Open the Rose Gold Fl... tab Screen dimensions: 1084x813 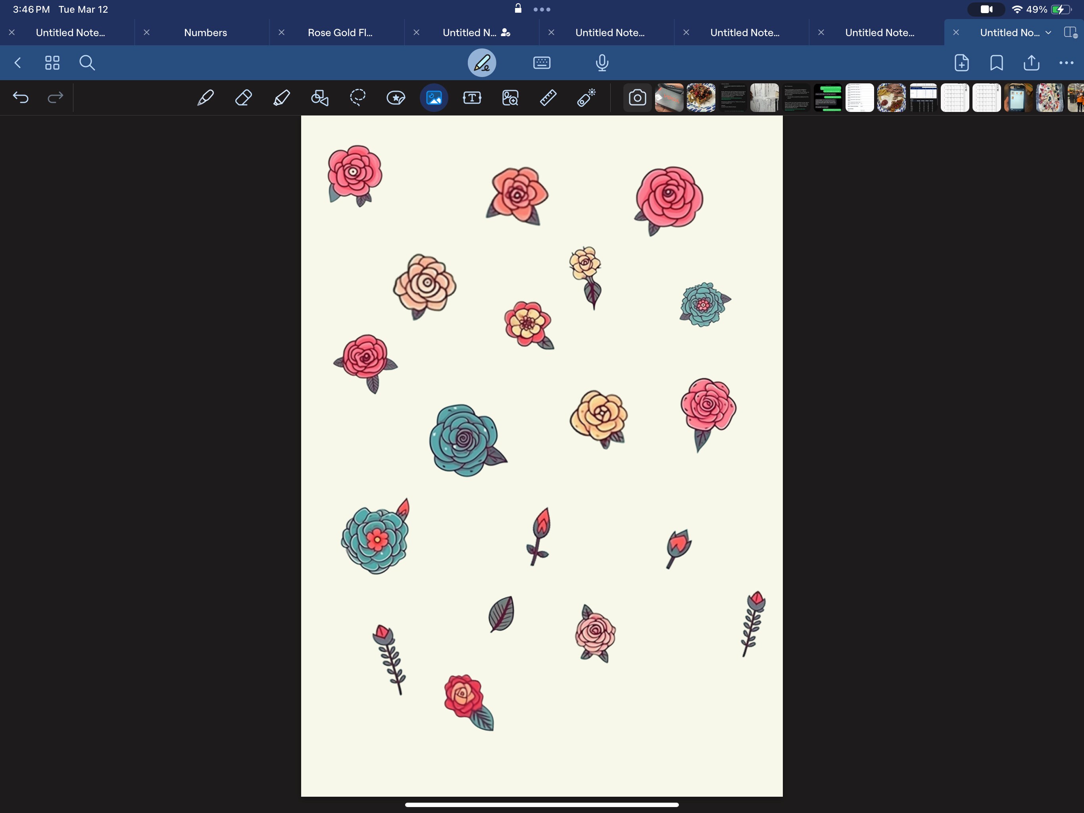pos(340,33)
